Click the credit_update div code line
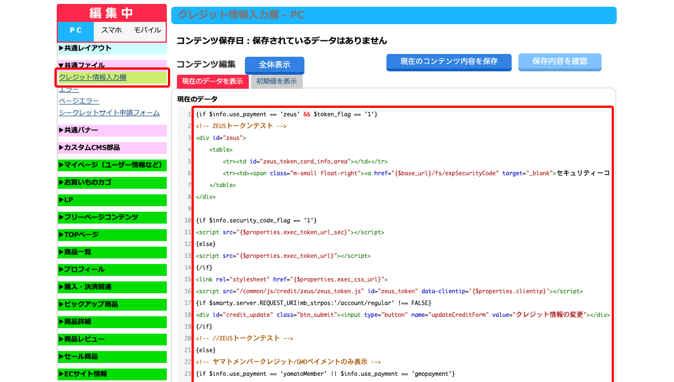674x382 pixels. pos(402,315)
